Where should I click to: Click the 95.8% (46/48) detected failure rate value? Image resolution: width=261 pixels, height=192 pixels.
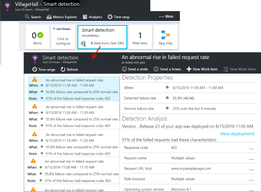coord(183,98)
